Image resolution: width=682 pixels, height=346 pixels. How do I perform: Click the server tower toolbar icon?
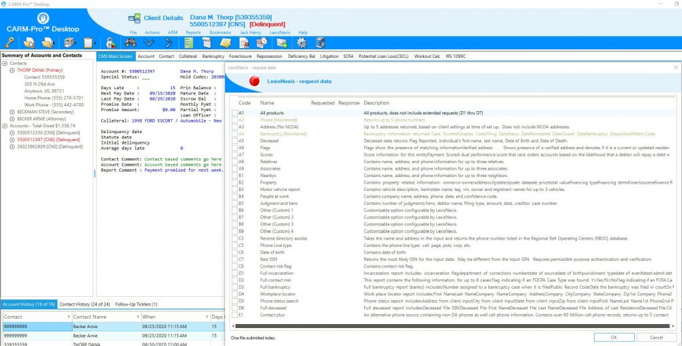(320, 43)
